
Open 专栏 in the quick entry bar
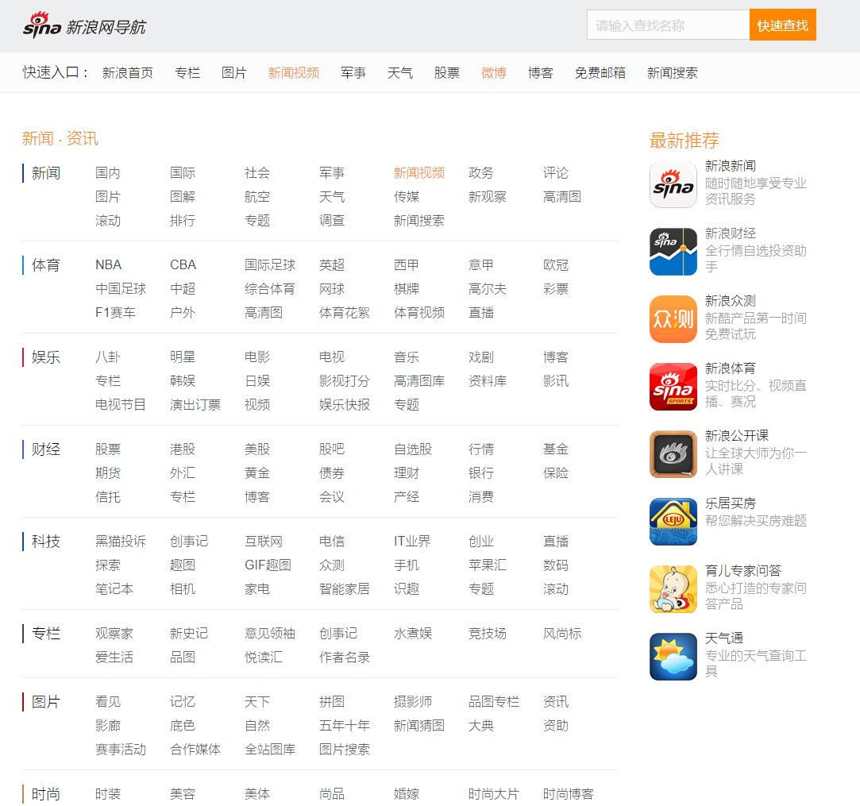[187, 73]
